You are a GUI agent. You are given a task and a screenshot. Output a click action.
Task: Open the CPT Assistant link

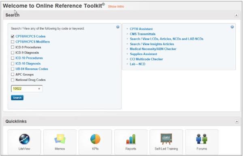(x=141, y=29)
